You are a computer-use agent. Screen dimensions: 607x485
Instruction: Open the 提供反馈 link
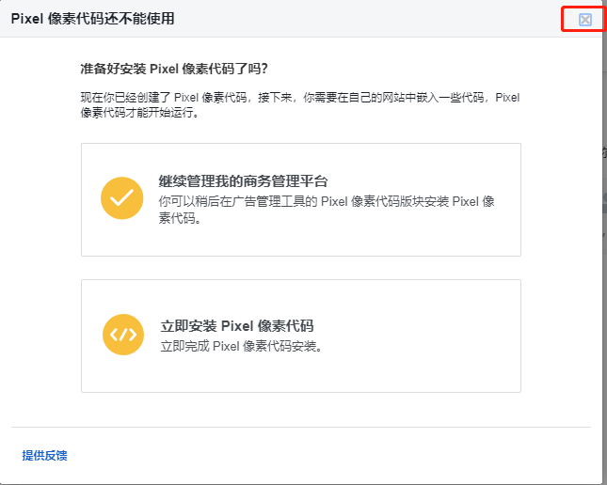pyautogui.click(x=44, y=456)
